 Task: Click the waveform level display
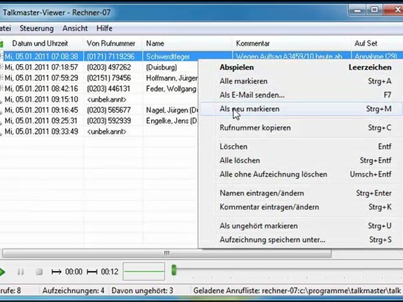144,272
